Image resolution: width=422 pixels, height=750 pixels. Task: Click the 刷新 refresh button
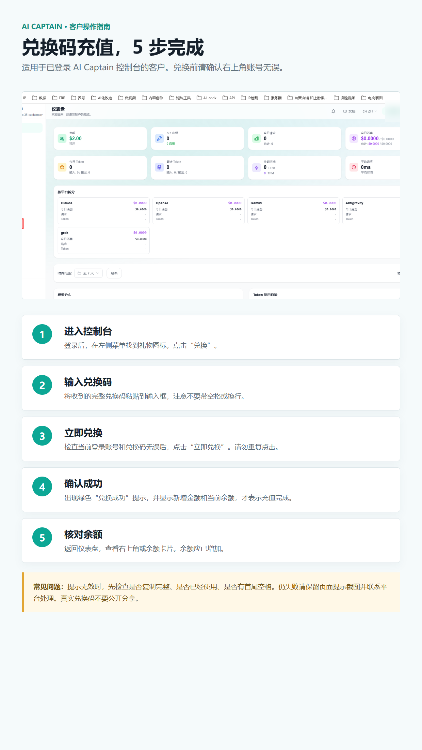pos(114,273)
